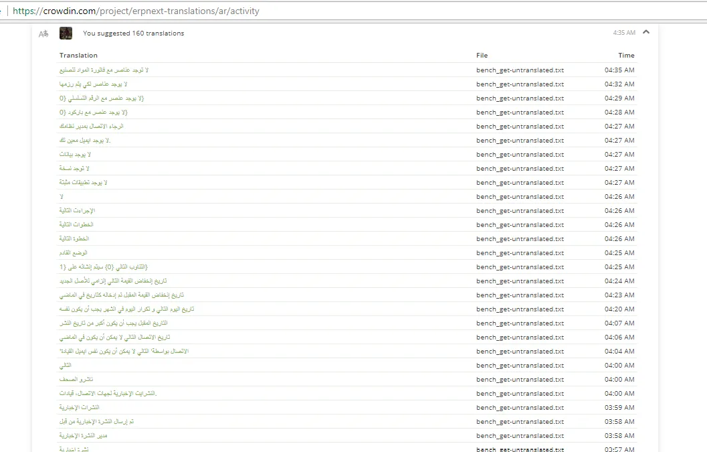
Task: Select the 'You suggested 160 translations' heading
Action: pyautogui.click(x=134, y=33)
